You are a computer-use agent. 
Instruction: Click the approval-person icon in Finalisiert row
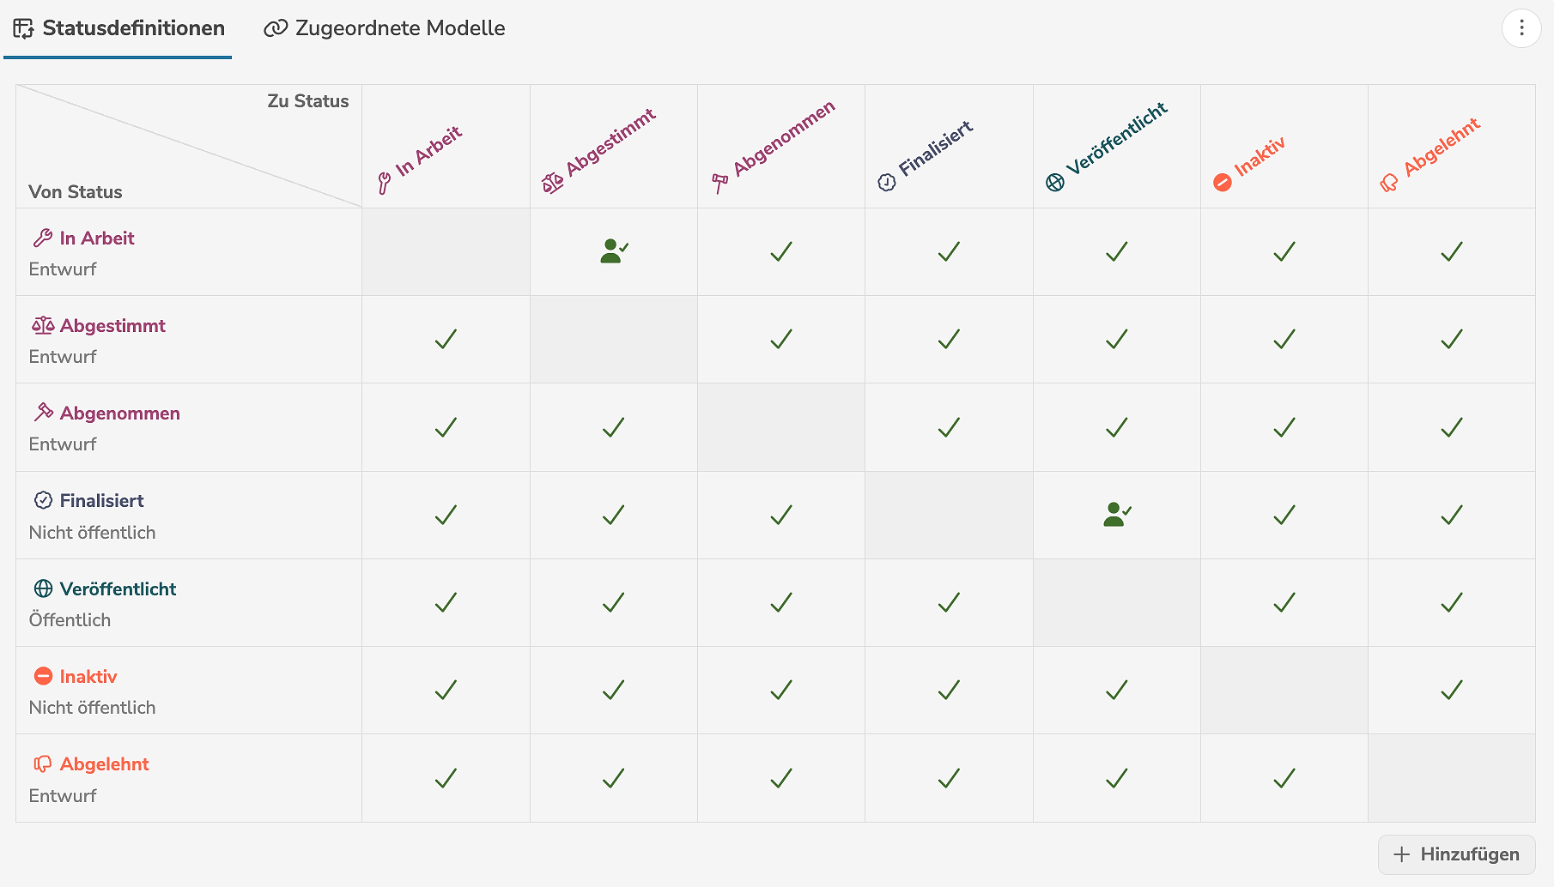(1115, 513)
